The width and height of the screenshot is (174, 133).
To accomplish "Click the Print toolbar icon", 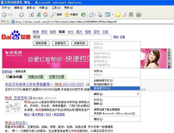I will coord(100,15).
